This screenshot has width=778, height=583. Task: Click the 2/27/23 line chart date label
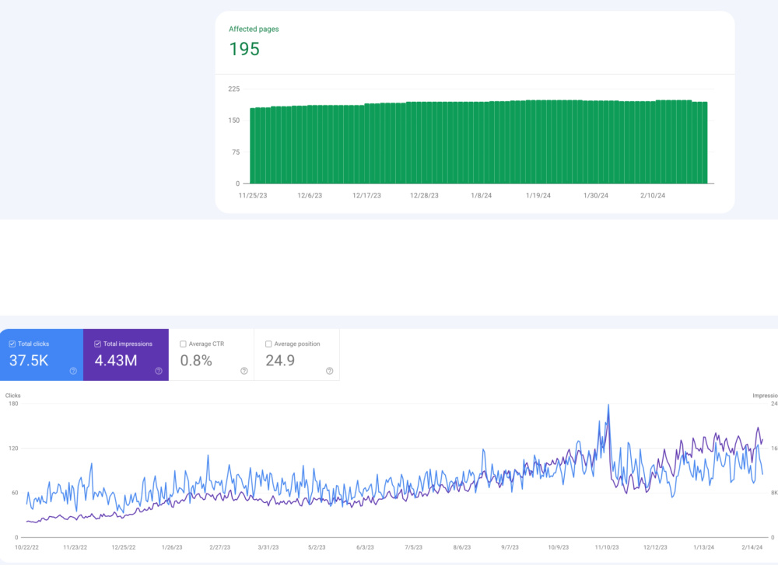pyautogui.click(x=220, y=547)
